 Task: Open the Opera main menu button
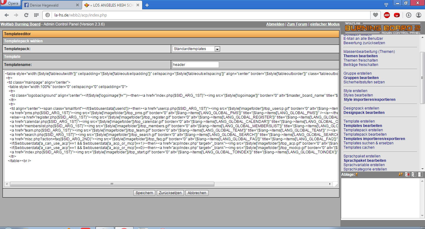10,4
